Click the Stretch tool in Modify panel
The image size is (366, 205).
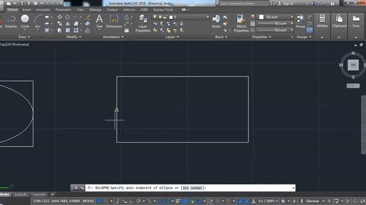(59, 30)
